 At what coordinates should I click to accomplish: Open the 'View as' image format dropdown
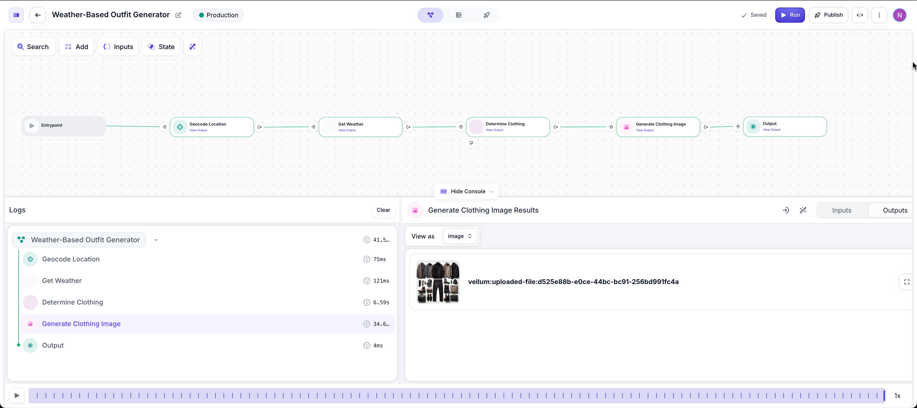pyautogui.click(x=460, y=236)
